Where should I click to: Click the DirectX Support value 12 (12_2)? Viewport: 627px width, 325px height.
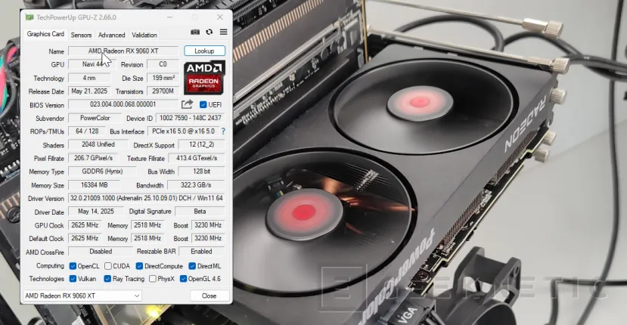[x=201, y=144]
